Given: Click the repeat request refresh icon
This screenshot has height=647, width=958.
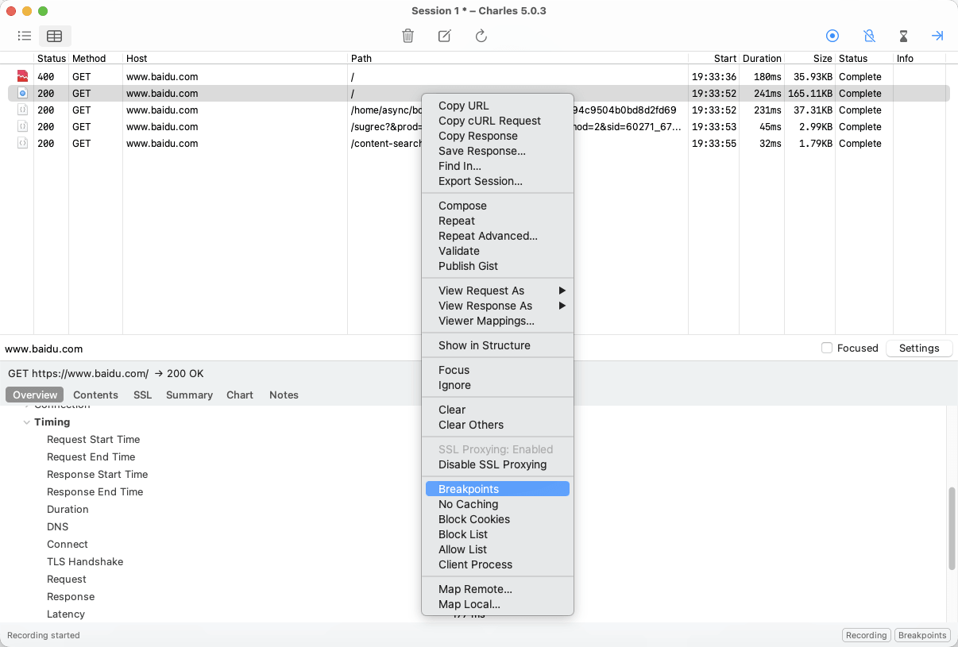Looking at the screenshot, I should (x=481, y=36).
